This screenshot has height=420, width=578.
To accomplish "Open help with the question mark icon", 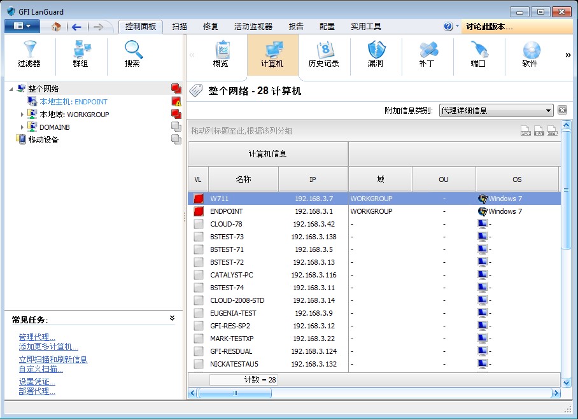I will click(448, 27).
